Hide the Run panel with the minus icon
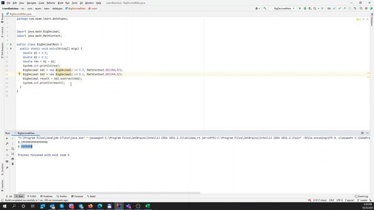 tap(368, 133)
